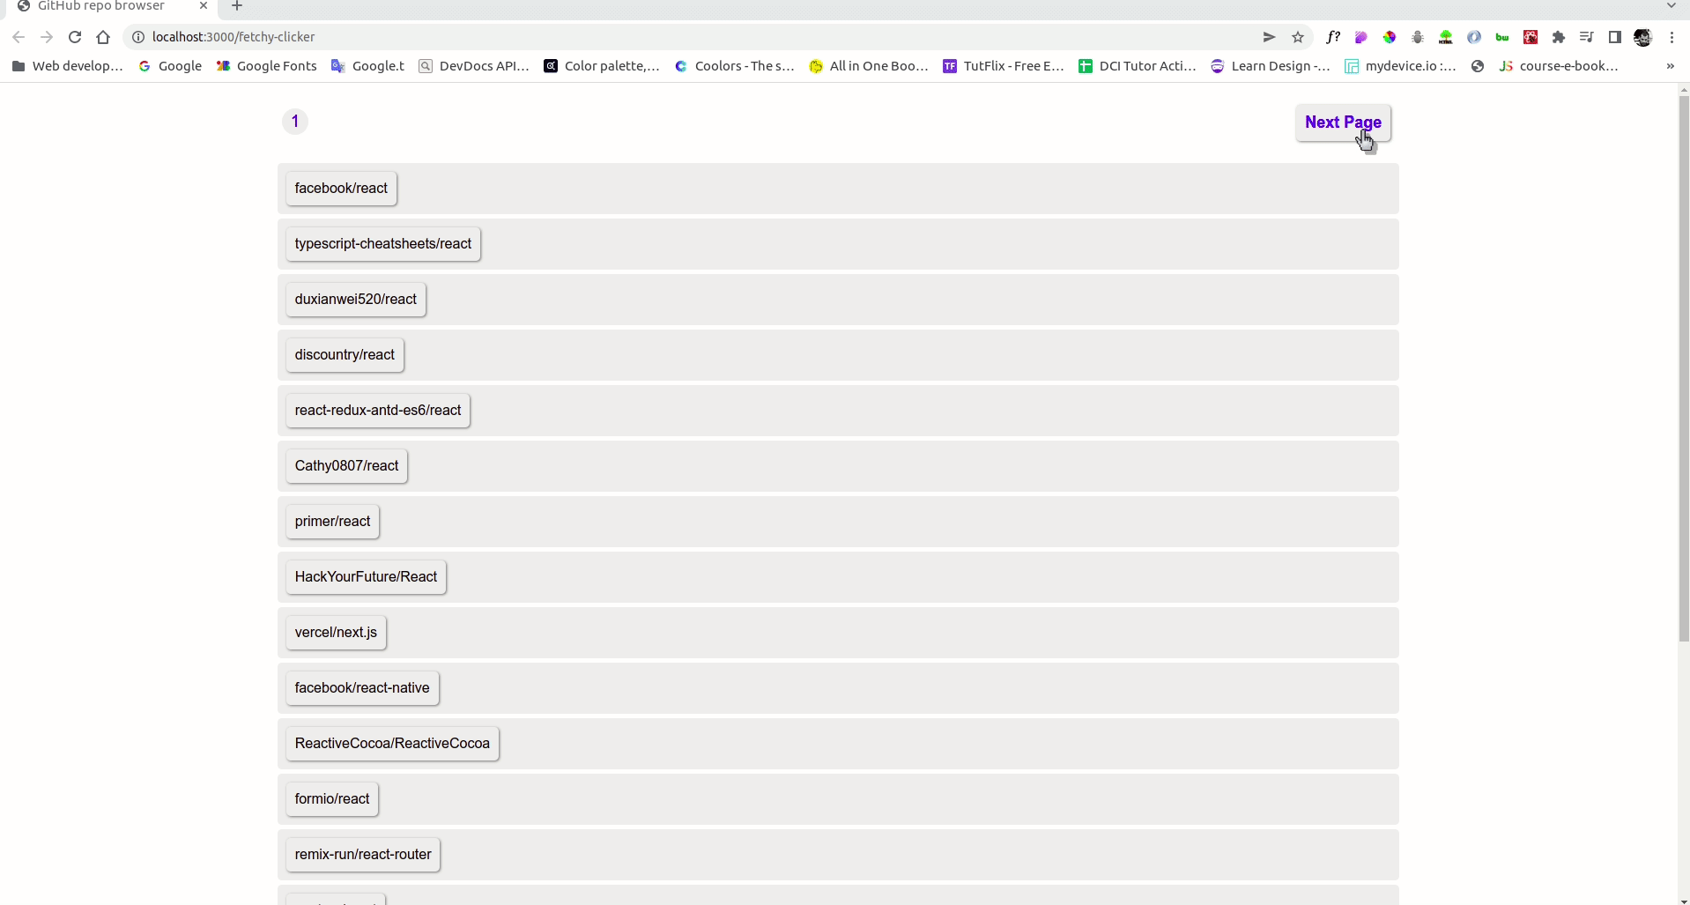Open typescript-cheatsheets/react repo
This screenshot has height=905, width=1690.
coord(383,244)
